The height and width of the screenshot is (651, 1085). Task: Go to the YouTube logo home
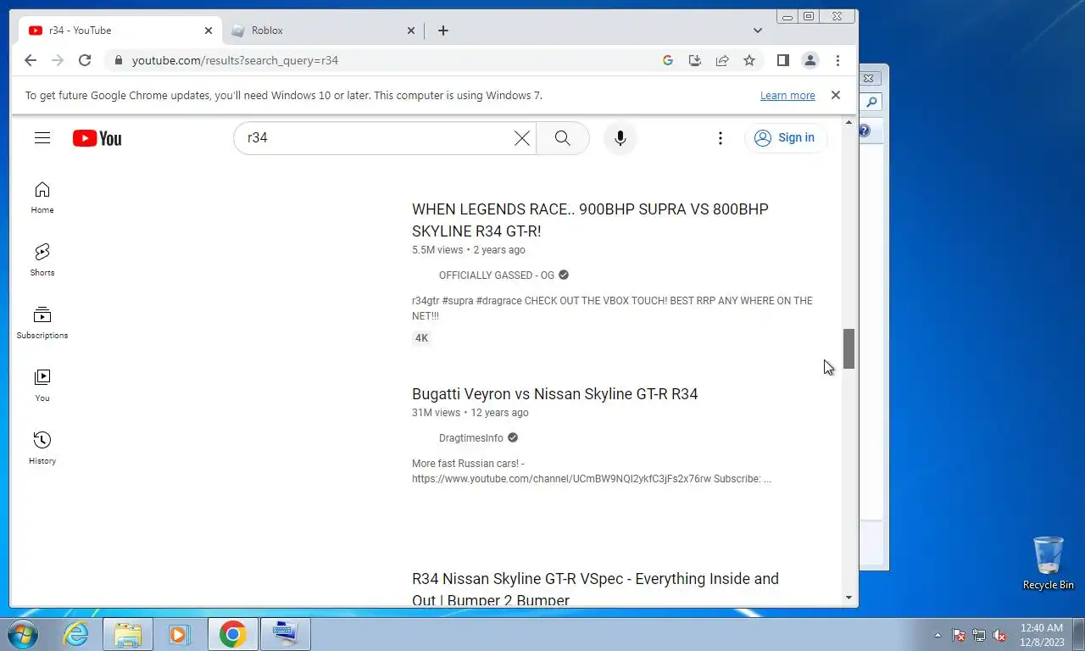[97, 138]
